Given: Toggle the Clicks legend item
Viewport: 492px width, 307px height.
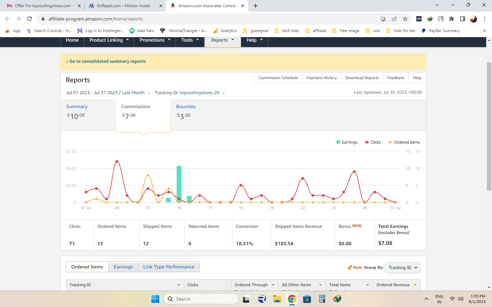Looking at the screenshot, I should [x=373, y=142].
